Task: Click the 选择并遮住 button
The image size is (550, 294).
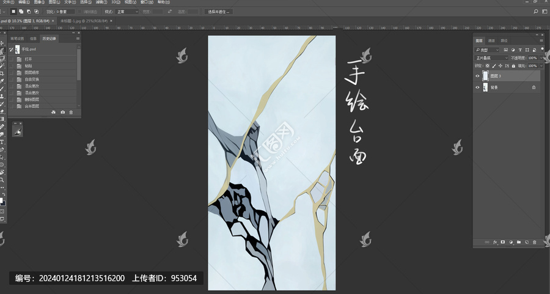Action: [219, 12]
